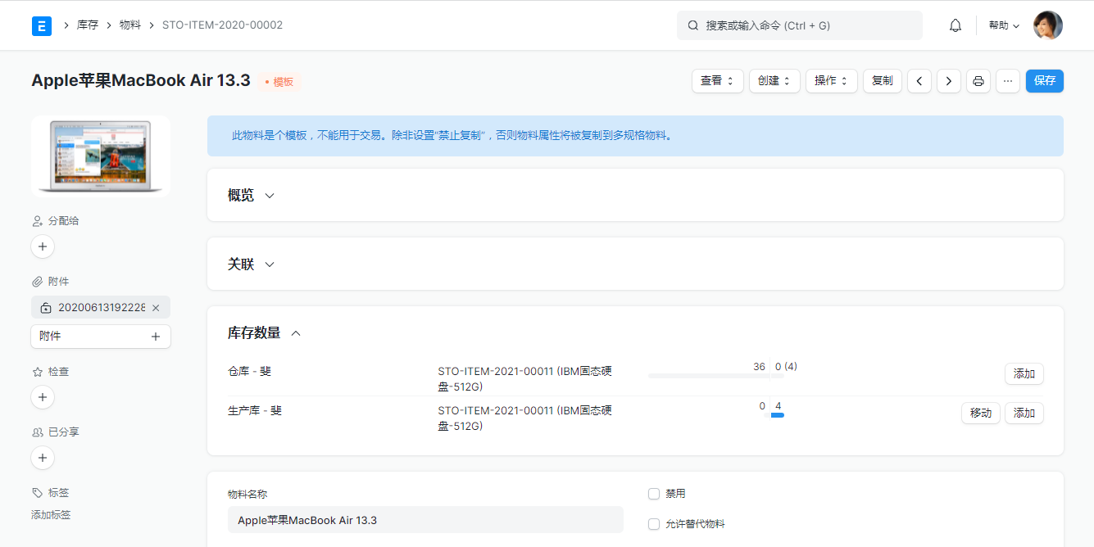Viewport: 1094px width, 547px height.
Task: Open the 帮助 help dropdown
Action: pos(1004,25)
